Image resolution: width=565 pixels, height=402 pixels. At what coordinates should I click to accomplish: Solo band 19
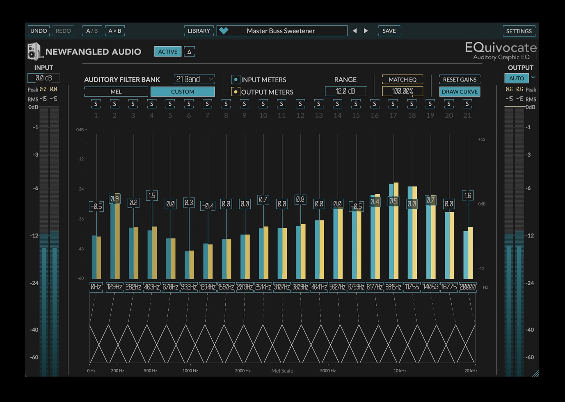coord(430,104)
